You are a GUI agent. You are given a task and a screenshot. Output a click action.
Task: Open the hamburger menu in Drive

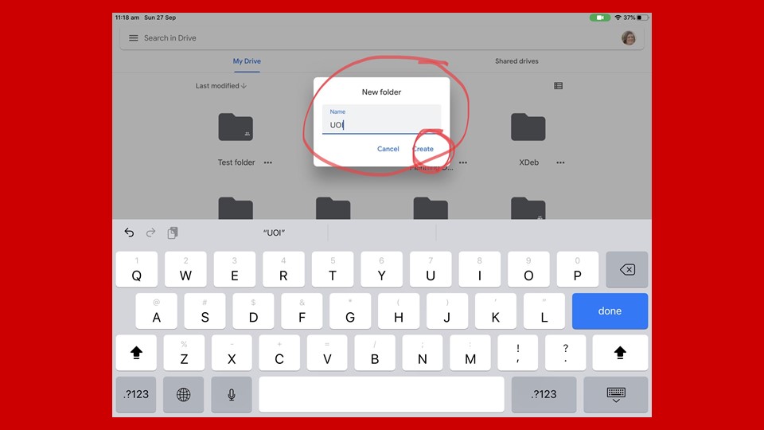click(x=134, y=38)
